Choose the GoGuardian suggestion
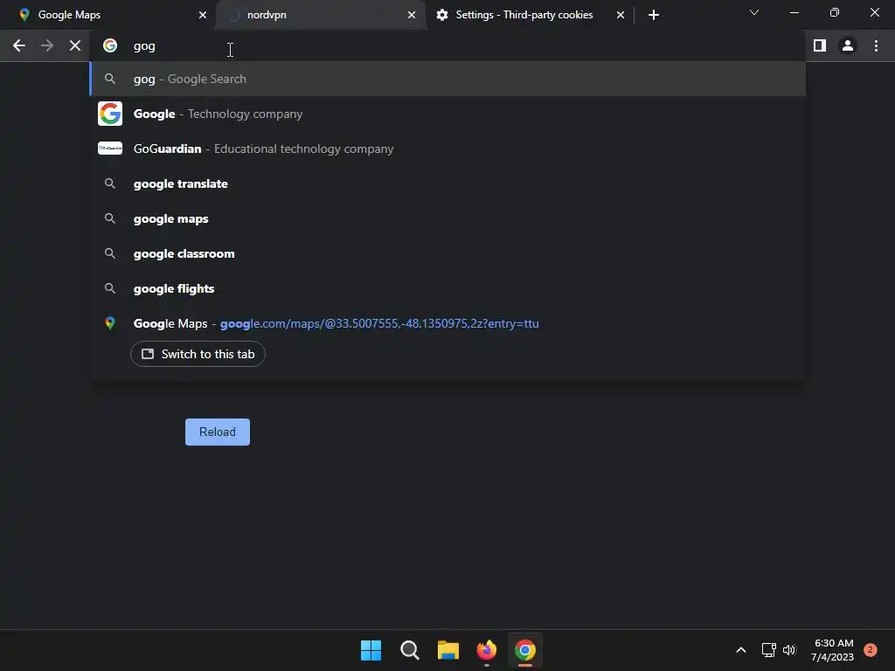Viewport: 895px width, 671px height. [x=448, y=149]
